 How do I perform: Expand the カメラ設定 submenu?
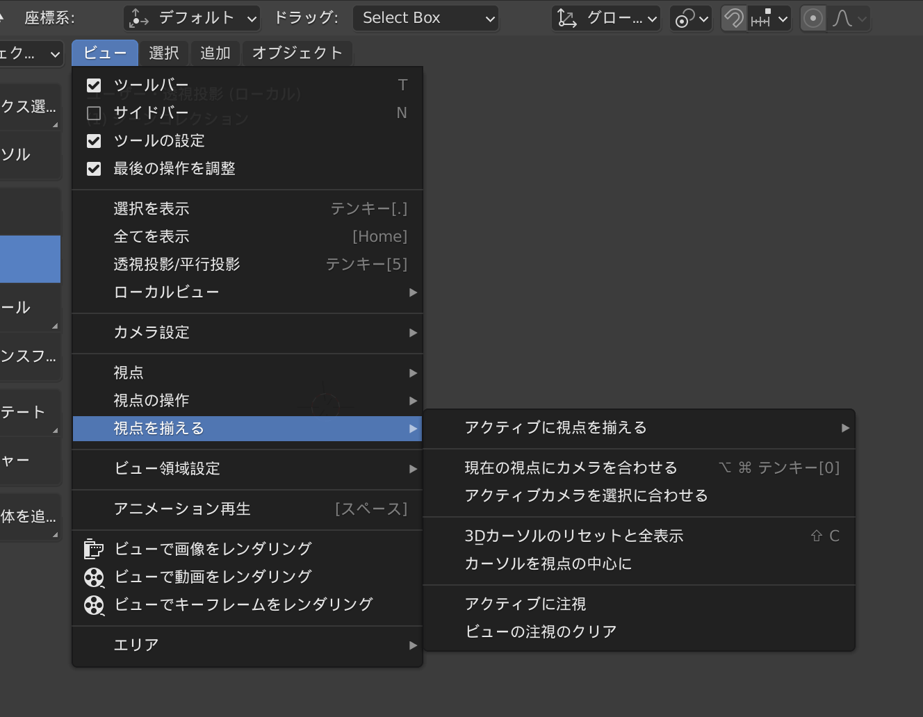247,333
